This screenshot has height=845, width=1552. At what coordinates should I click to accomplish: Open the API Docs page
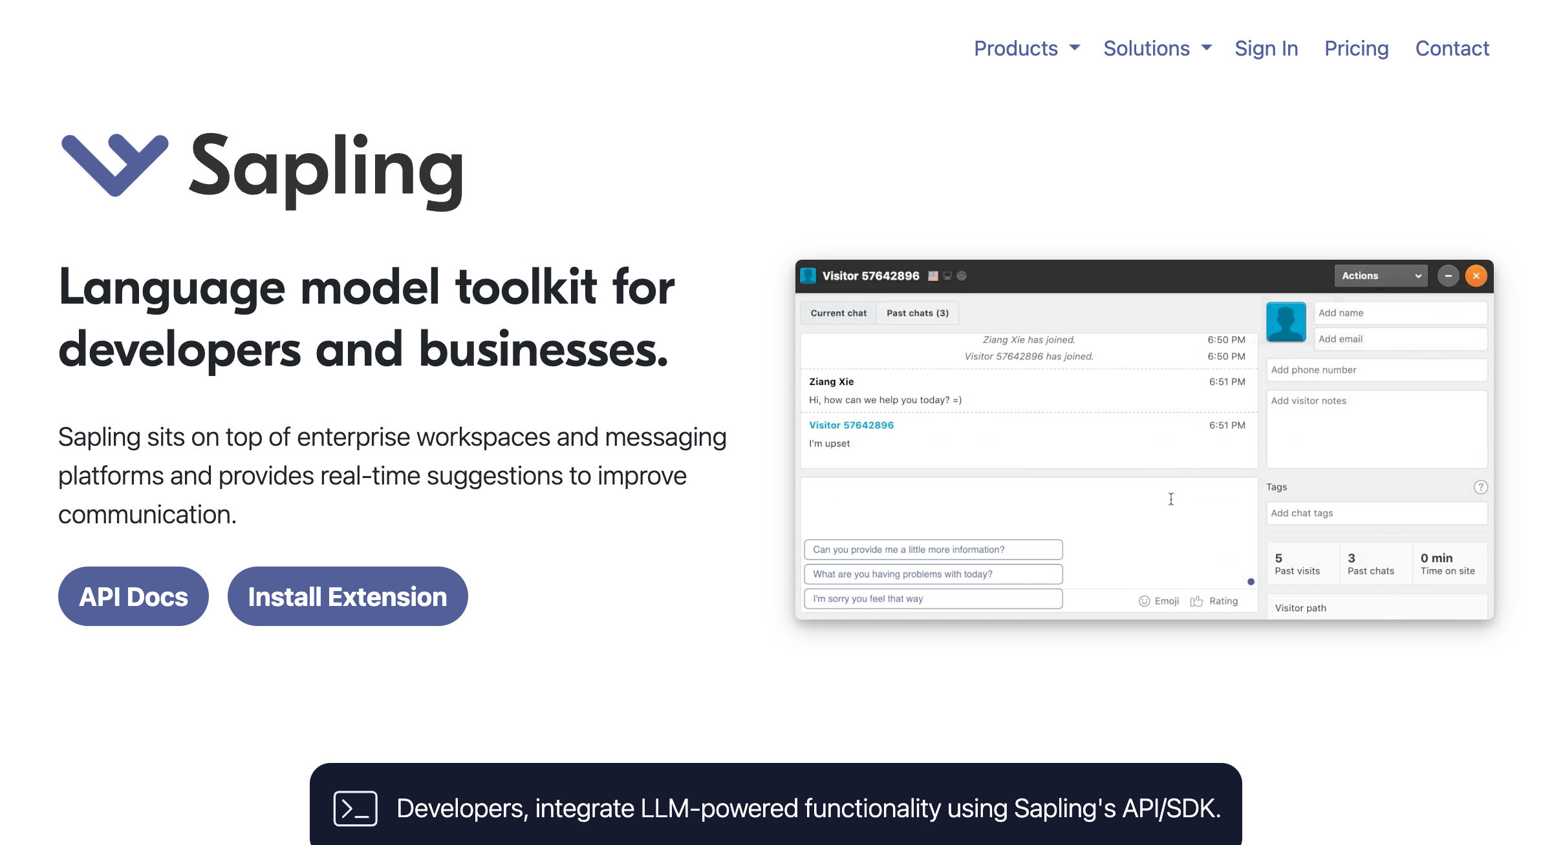133,596
